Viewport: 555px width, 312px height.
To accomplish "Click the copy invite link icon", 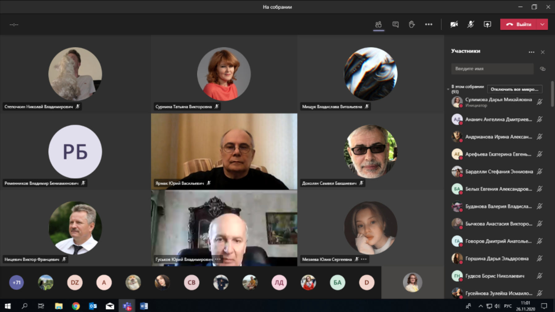I will click(543, 69).
